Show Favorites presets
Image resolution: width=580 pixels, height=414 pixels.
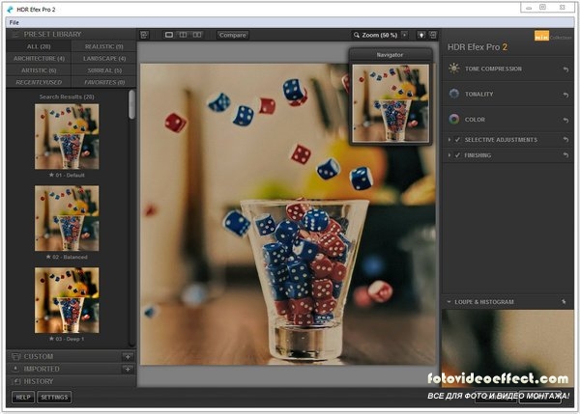pyautogui.click(x=104, y=82)
